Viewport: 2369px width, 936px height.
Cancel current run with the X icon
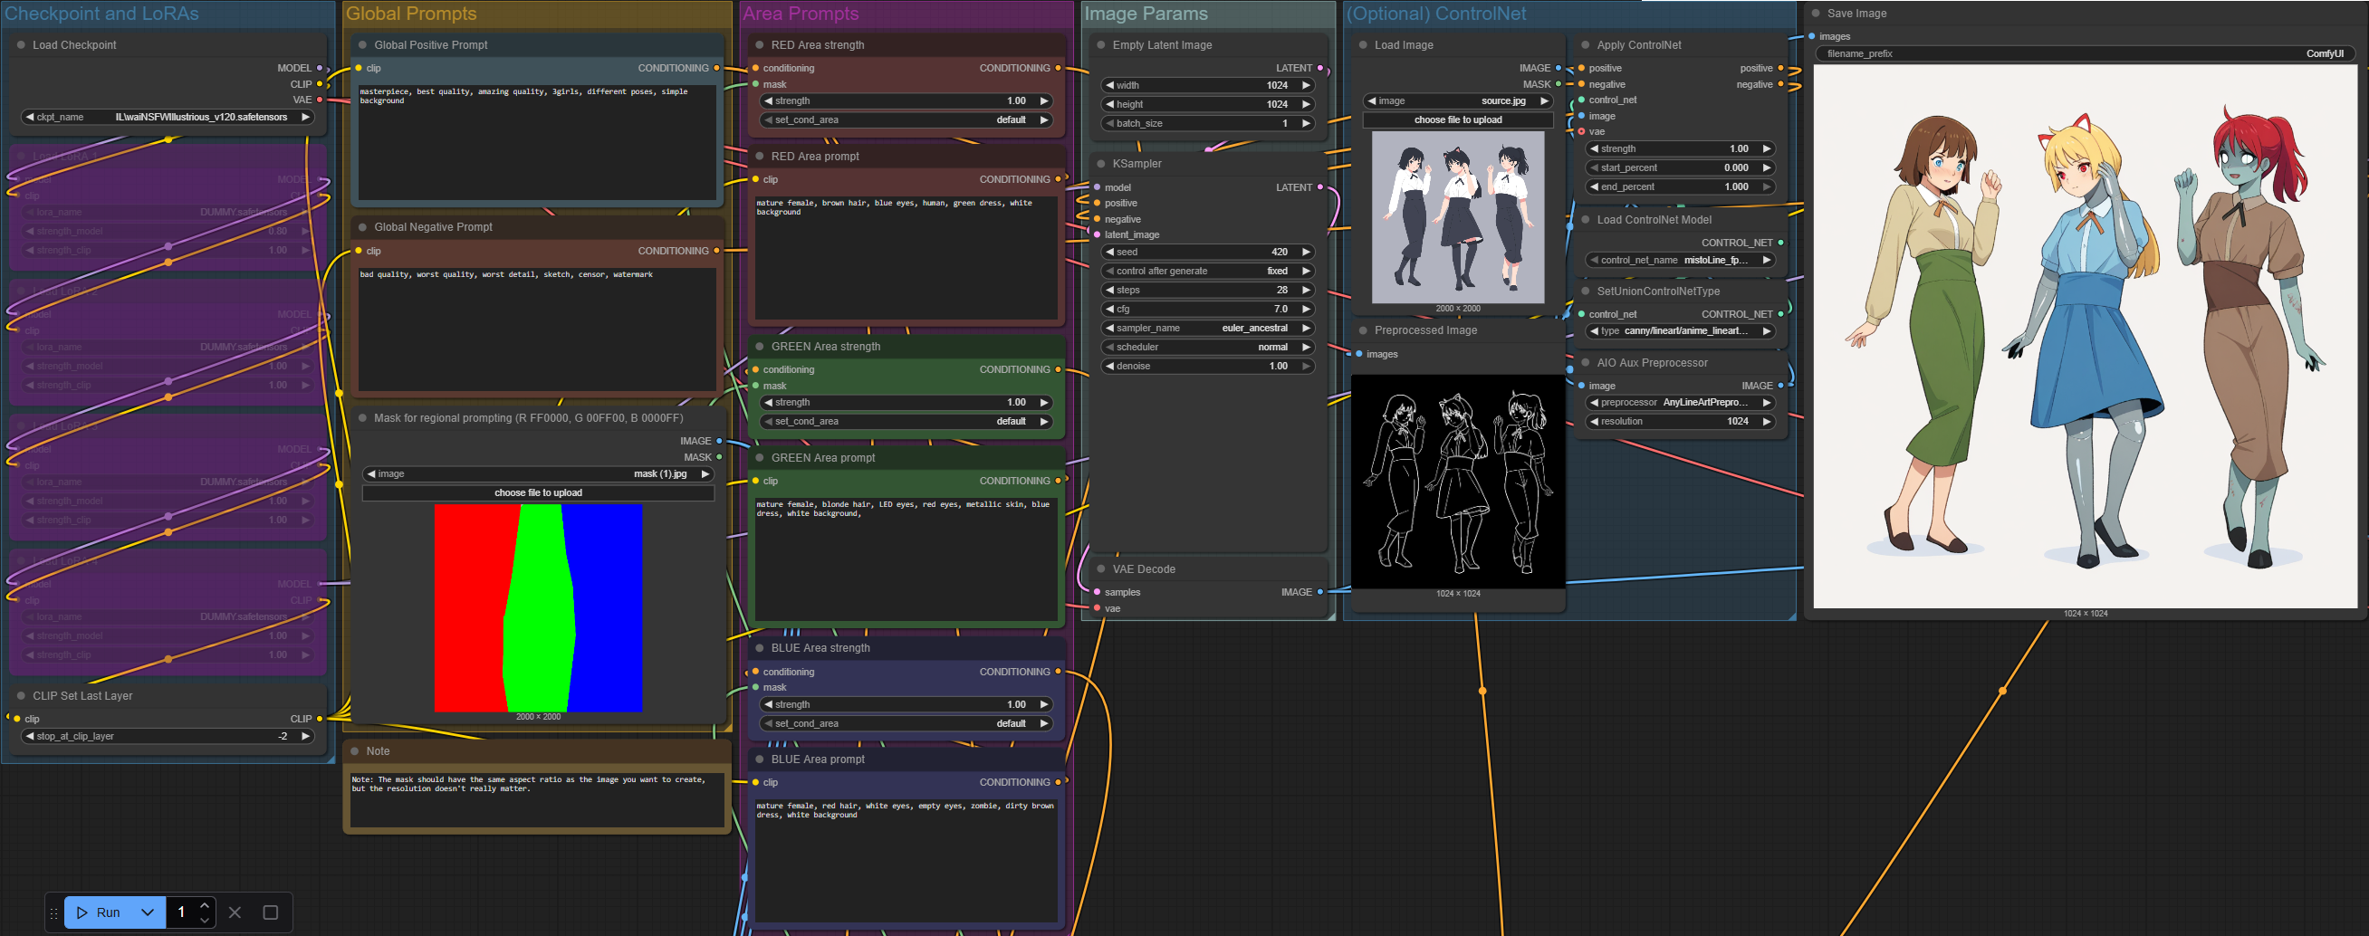click(x=235, y=912)
